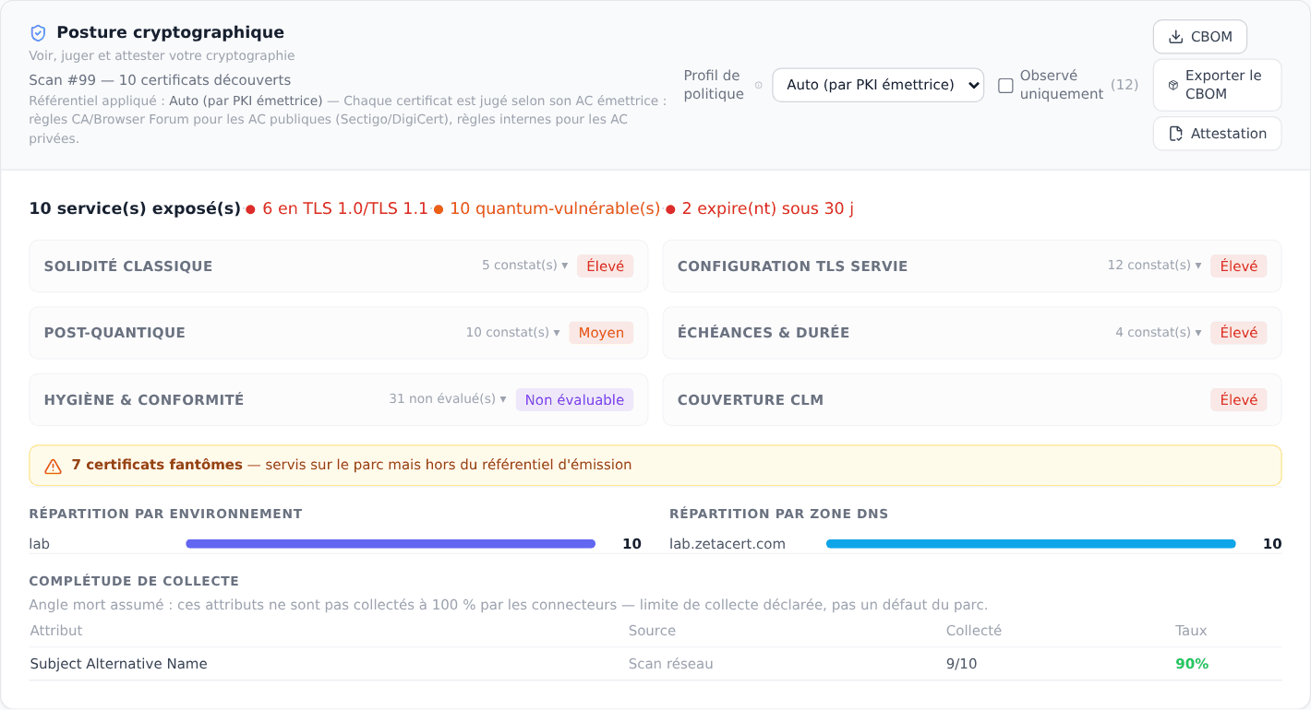
Task: Download the CBOM
Action: click(x=1200, y=37)
